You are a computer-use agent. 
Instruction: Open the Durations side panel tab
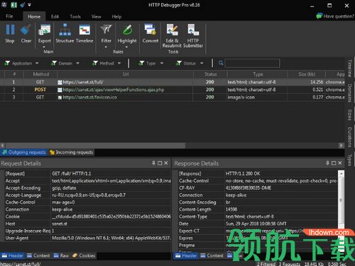[349, 137]
